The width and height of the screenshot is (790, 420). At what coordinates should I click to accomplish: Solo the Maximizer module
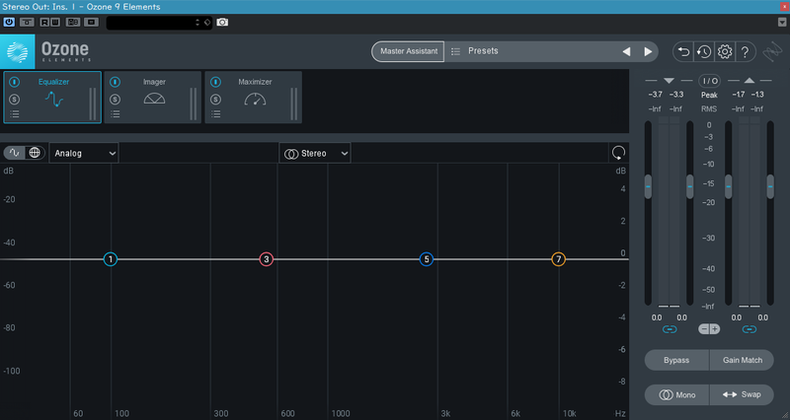(x=215, y=100)
